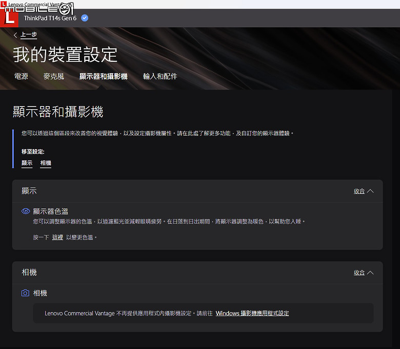Click the 顯示器和攝影機 section heading
Viewport: 400px width, 349px height.
pos(58,112)
